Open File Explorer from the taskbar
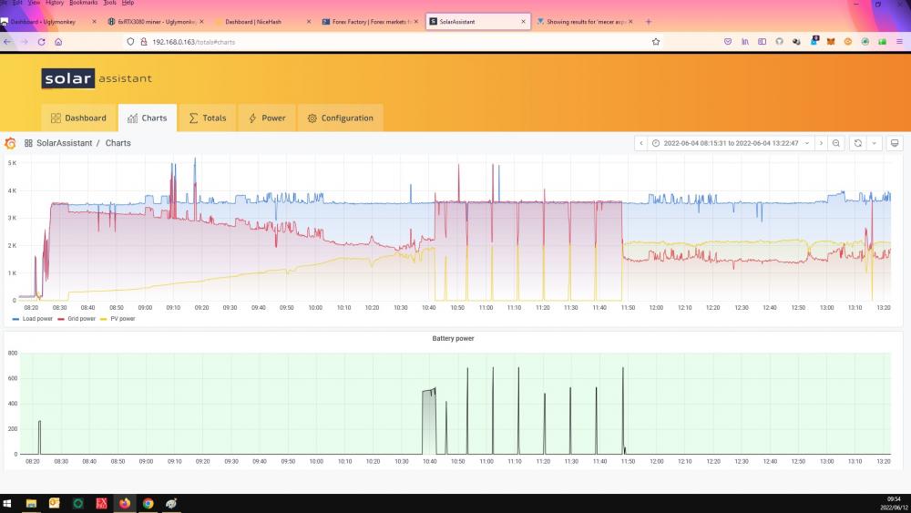 (31, 504)
